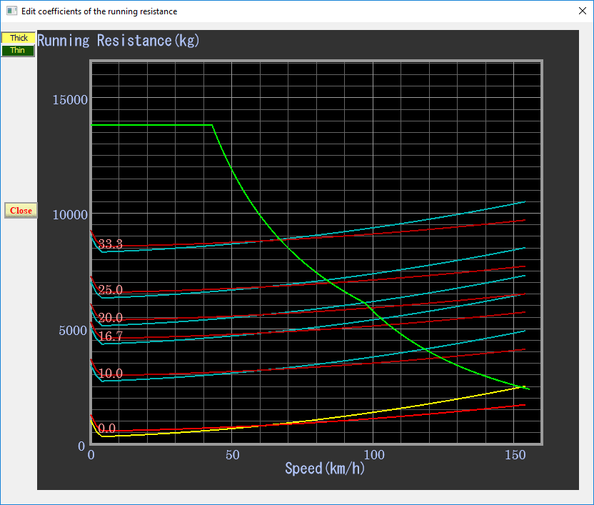The width and height of the screenshot is (594, 505).
Task: Click the 150 speed axis value
Action: click(515, 455)
